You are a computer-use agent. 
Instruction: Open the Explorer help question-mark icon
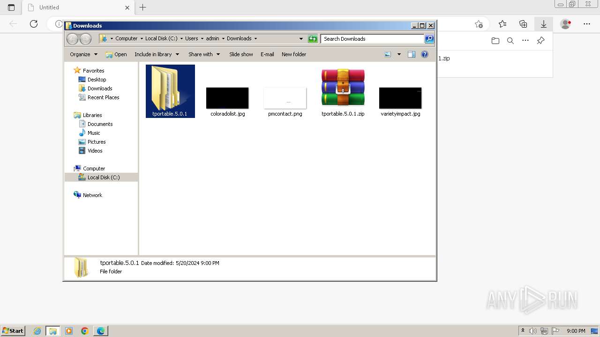425,54
